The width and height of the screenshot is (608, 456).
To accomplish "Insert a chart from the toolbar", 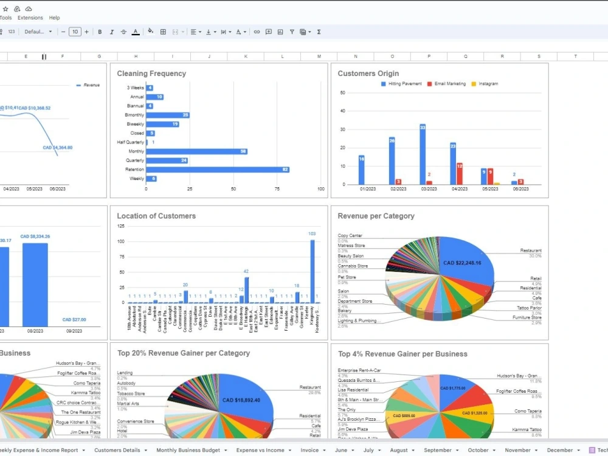I will 280,32.
